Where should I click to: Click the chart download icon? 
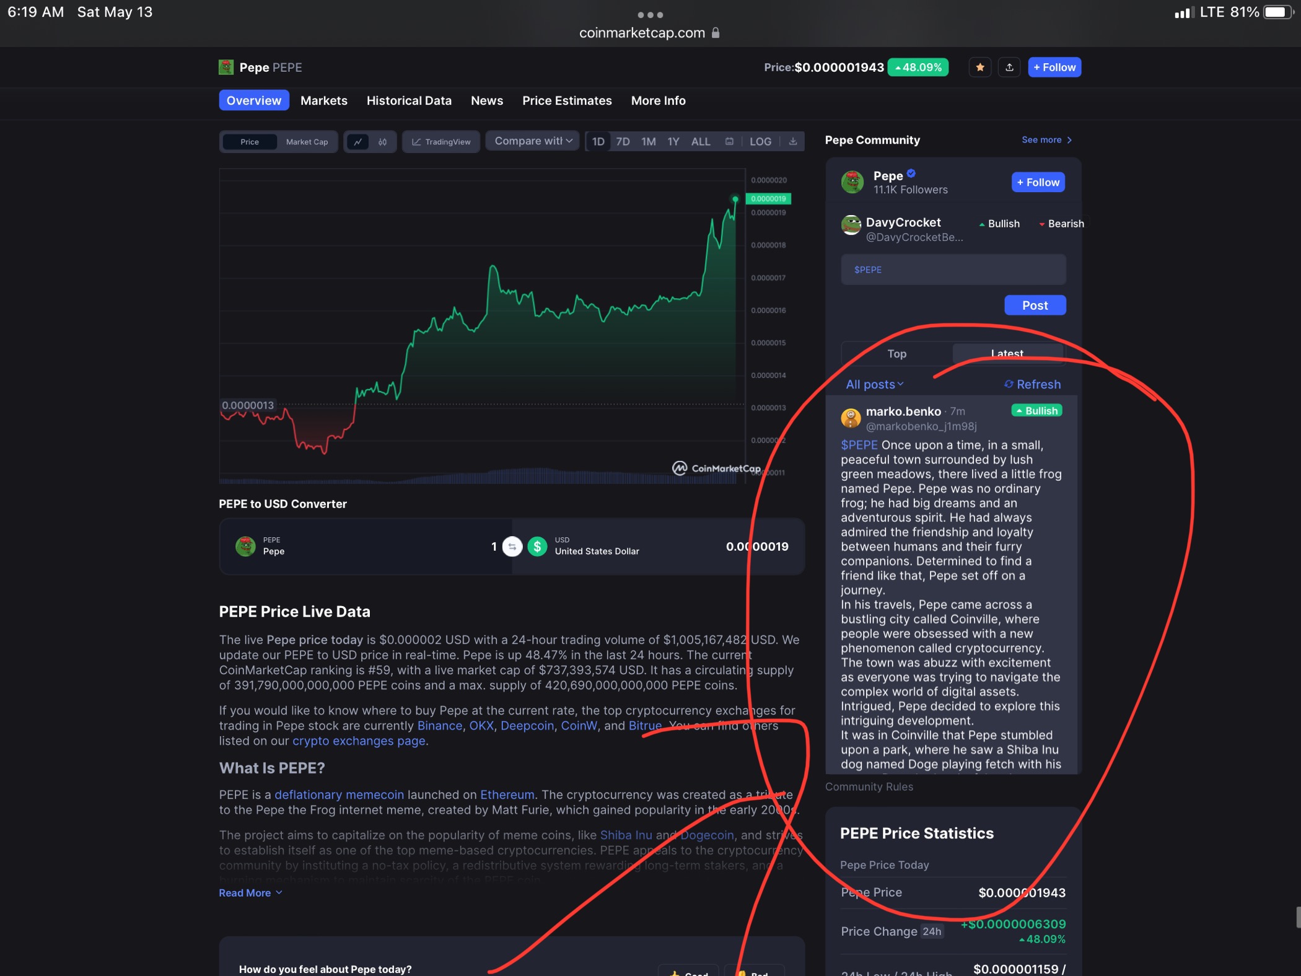click(x=792, y=141)
